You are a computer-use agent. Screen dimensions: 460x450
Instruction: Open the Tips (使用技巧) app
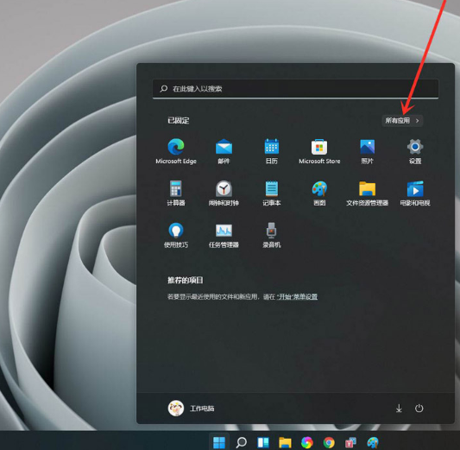(x=176, y=235)
